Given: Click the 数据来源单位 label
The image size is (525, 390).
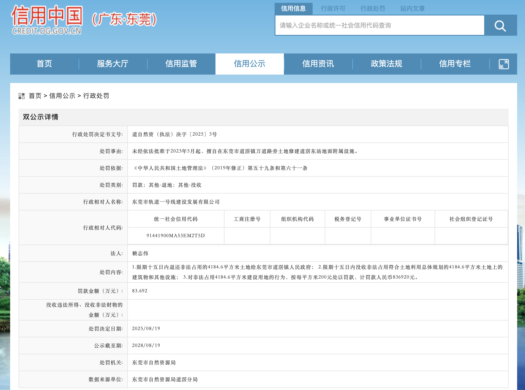Looking at the screenshot, I should pos(106,379).
